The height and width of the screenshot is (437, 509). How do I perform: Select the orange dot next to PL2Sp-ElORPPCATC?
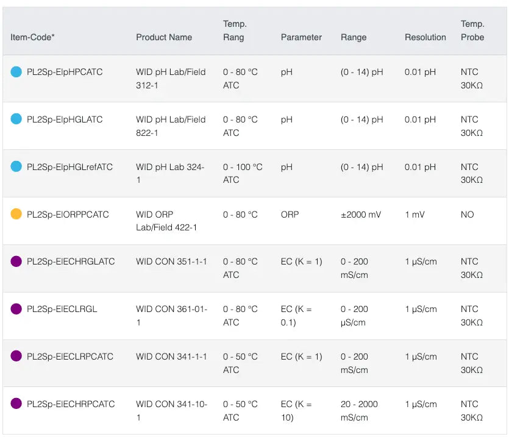point(16,215)
